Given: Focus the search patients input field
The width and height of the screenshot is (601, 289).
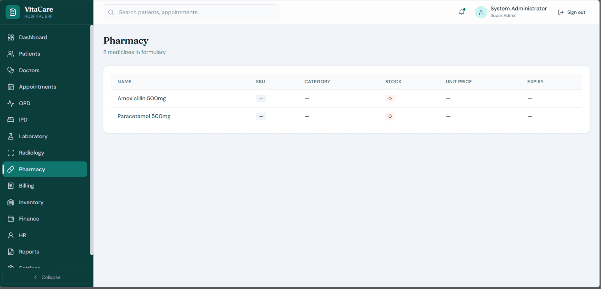Looking at the screenshot, I should coord(191,12).
